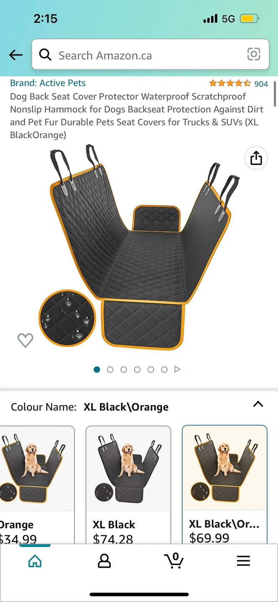The width and height of the screenshot is (278, 602).
Task: Play product video from carousel indicator
Action: coord(177,369)
